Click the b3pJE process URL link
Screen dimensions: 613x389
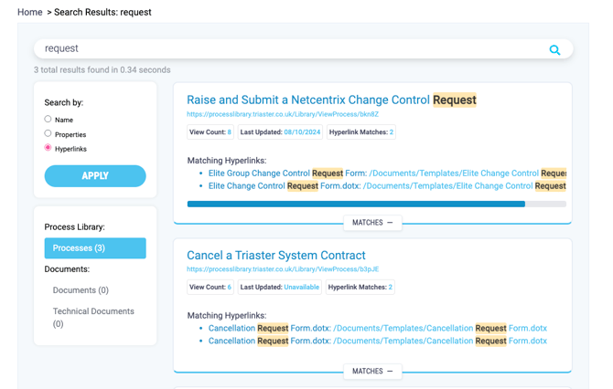coord(282,269)
